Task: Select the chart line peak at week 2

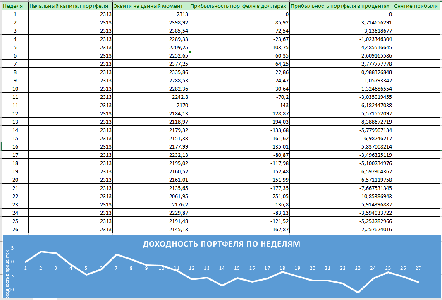Action: [x=41, y=252]
